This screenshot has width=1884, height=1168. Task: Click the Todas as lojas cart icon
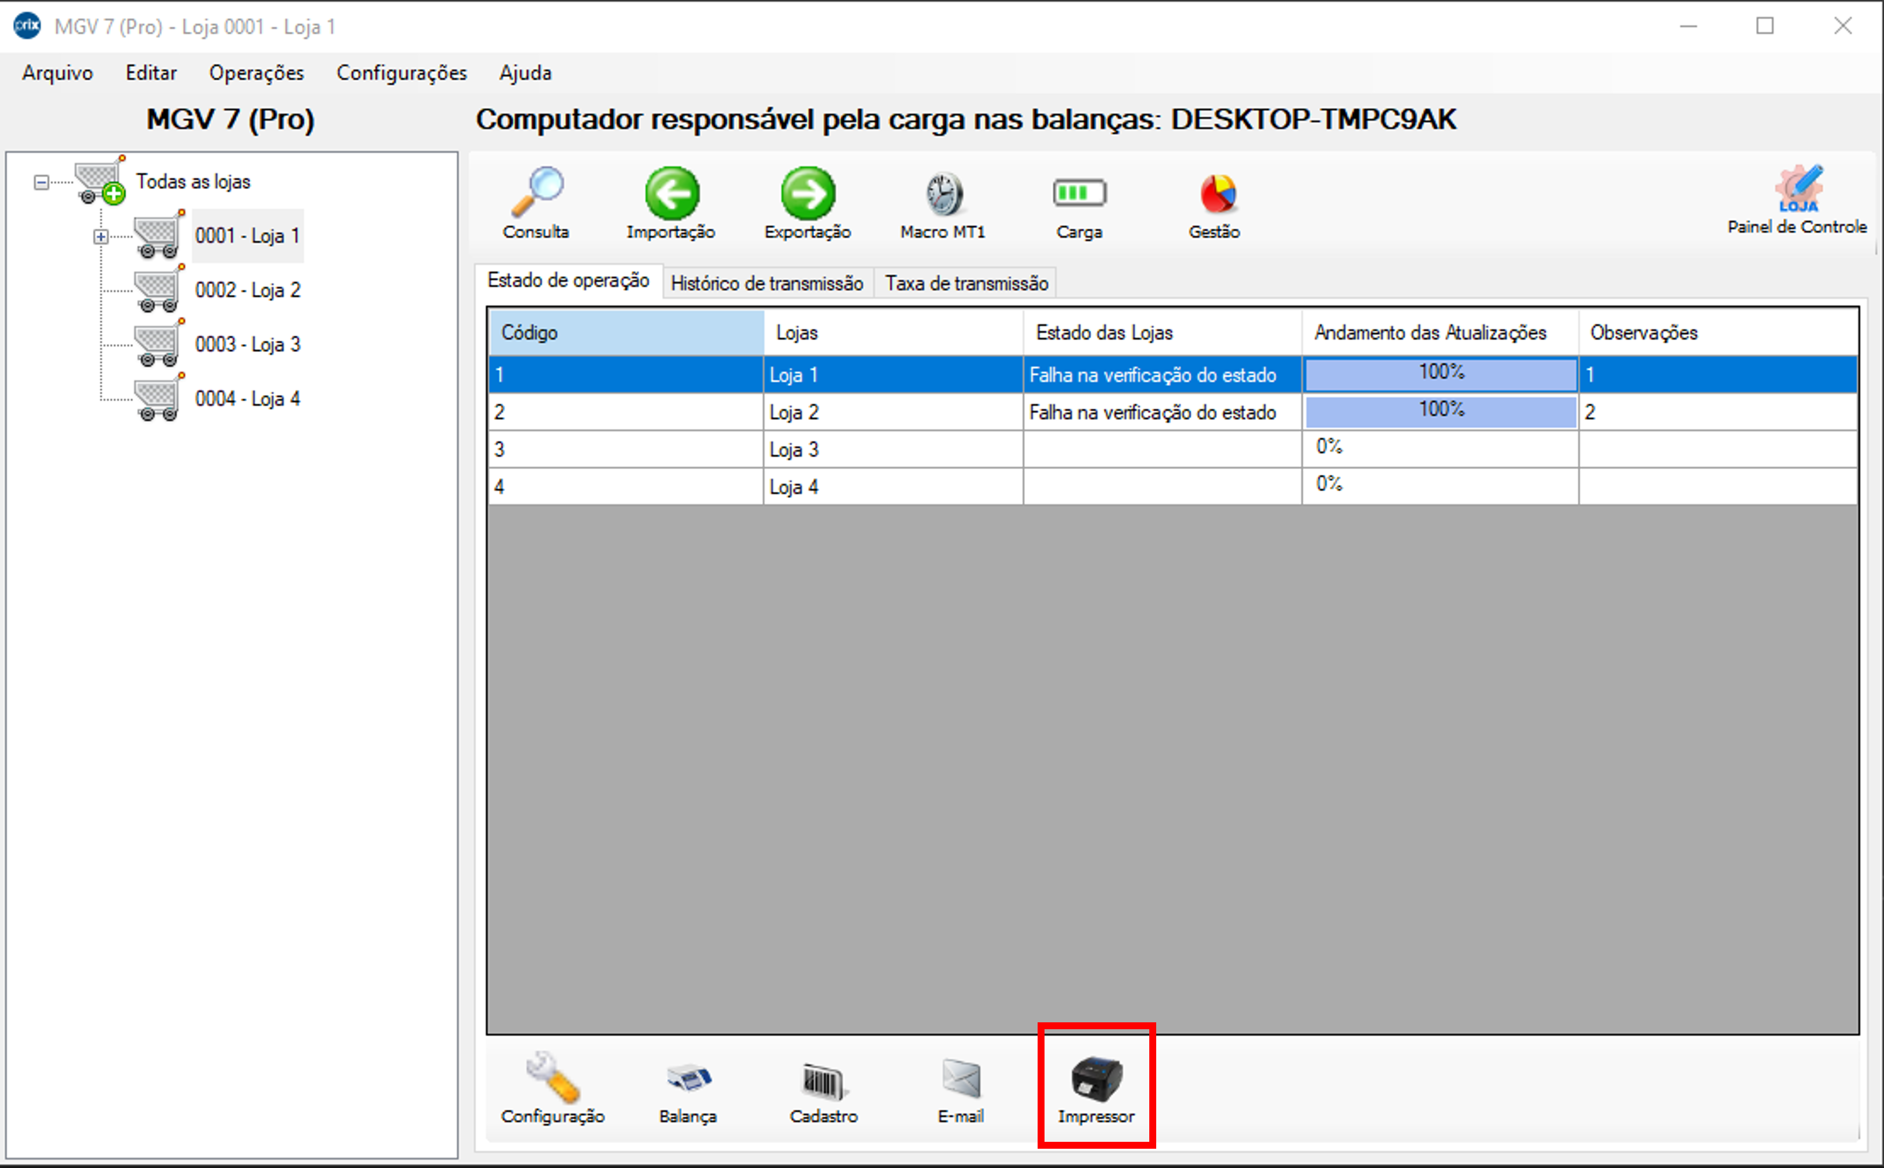pos(100,180)
